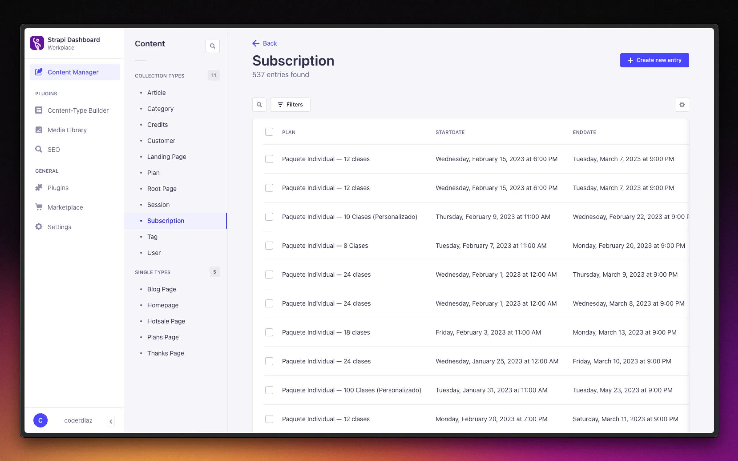Open Settings using the gear icon

pyautogui.click(x=39, y=226)
